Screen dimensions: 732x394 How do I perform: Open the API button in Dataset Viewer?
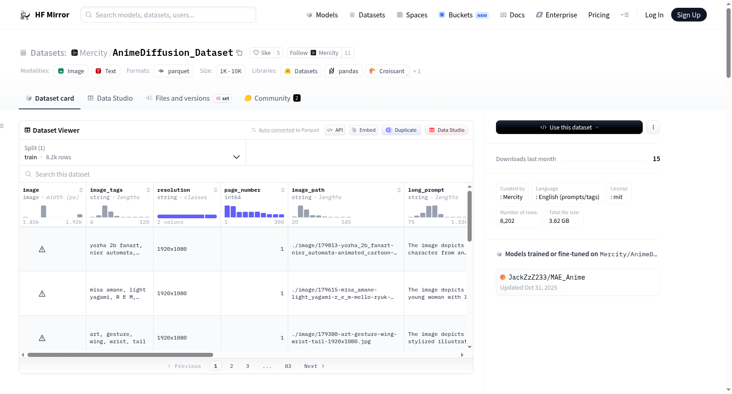click(335, 130)
